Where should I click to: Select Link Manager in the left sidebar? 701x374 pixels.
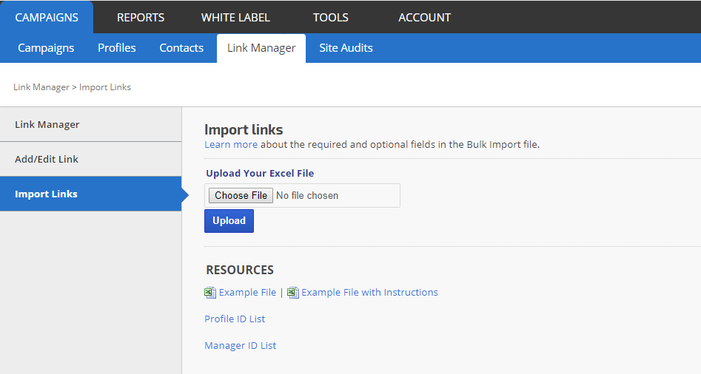pos(47,124)
